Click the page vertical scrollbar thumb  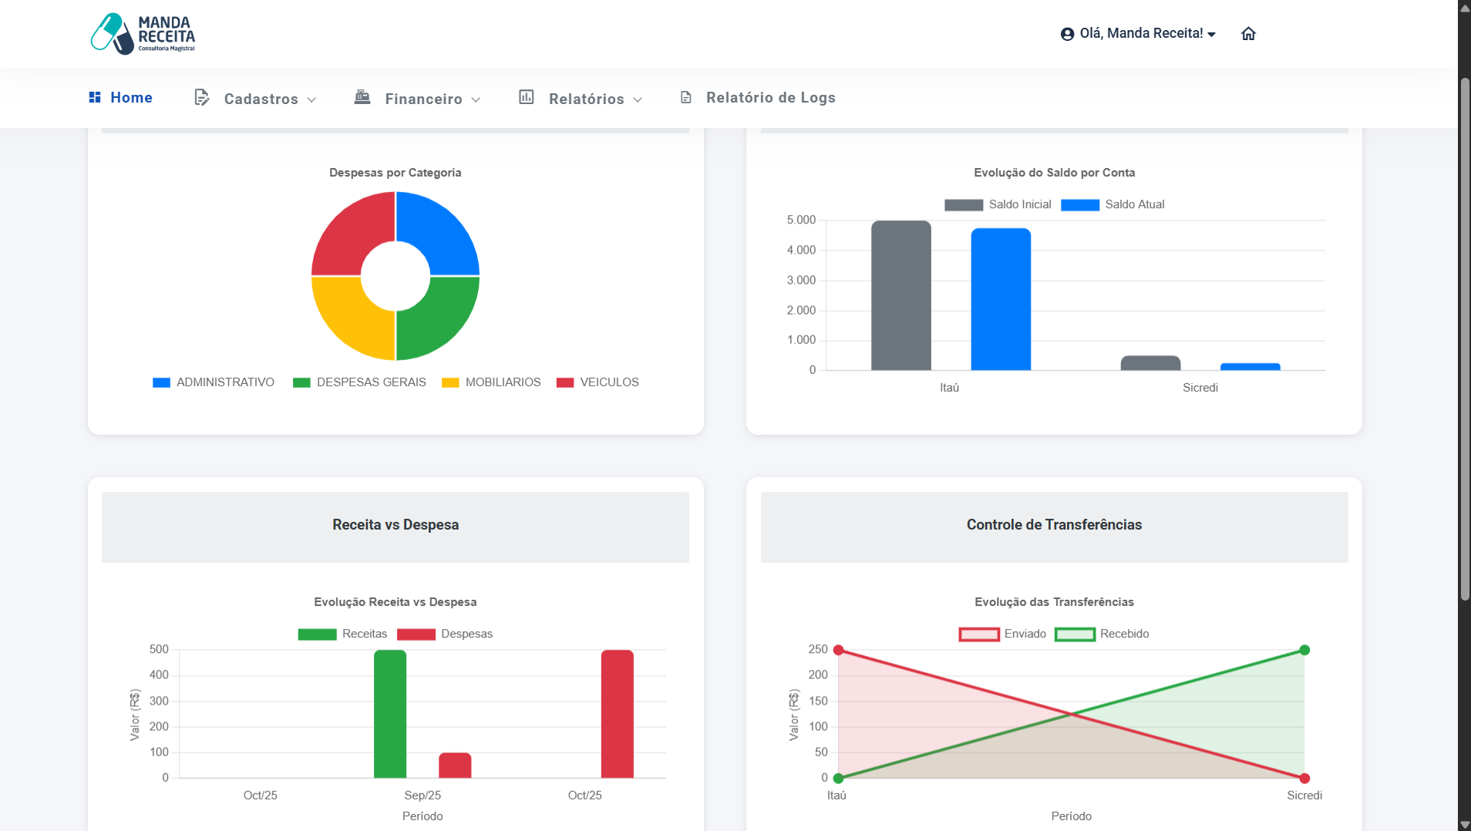[x=1464, y=339]
